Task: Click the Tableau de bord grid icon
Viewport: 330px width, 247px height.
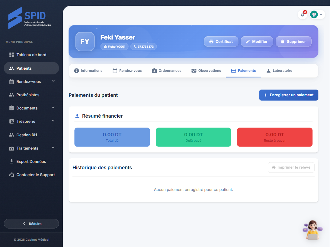Action: [x=11, y=55]
